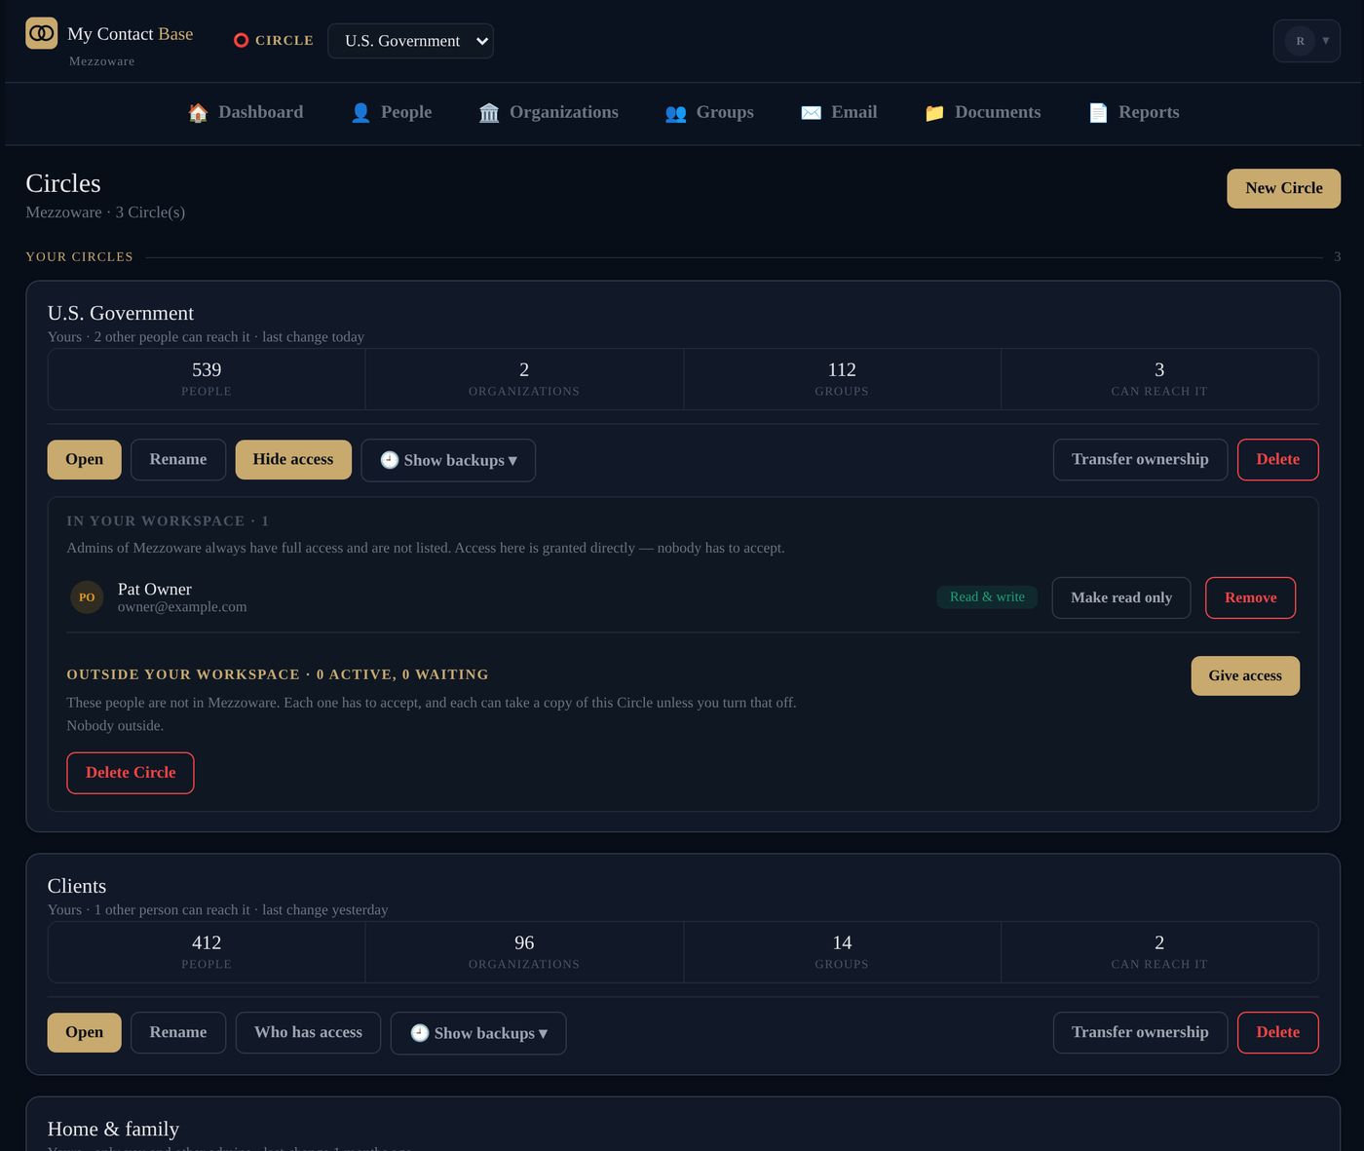The height and width of the screenshot is (1151, 1364).
Task: Open the Documents tab
Action: point(982,112)
